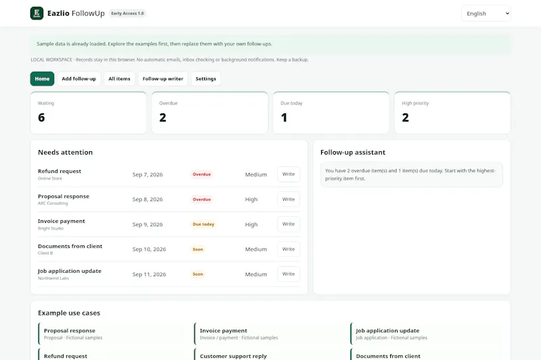The width and height of the screenshot is (541, 360).
Task: Select the Due today count card
Action: point(331,113)
